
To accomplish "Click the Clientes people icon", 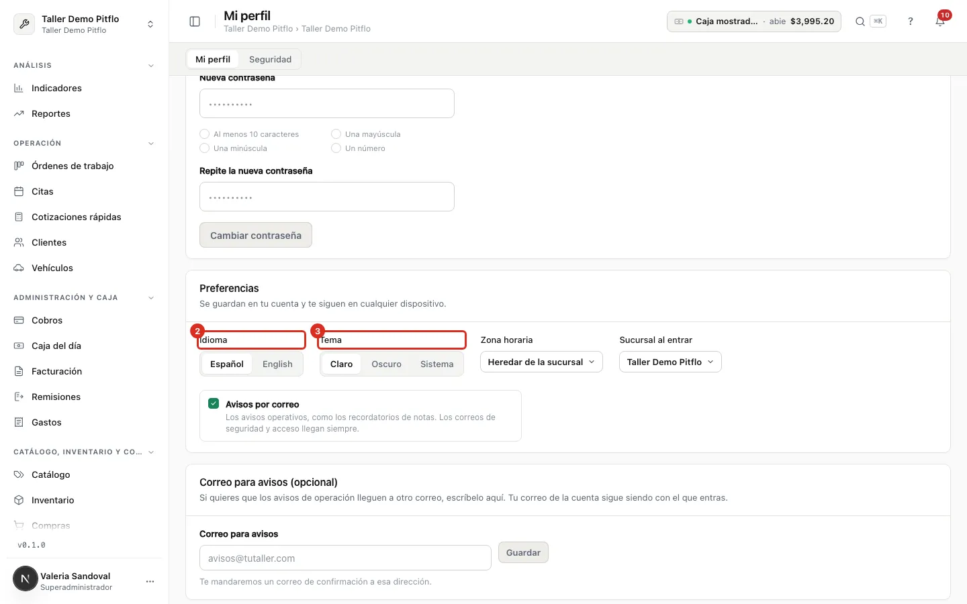I will tap(19, 242).
